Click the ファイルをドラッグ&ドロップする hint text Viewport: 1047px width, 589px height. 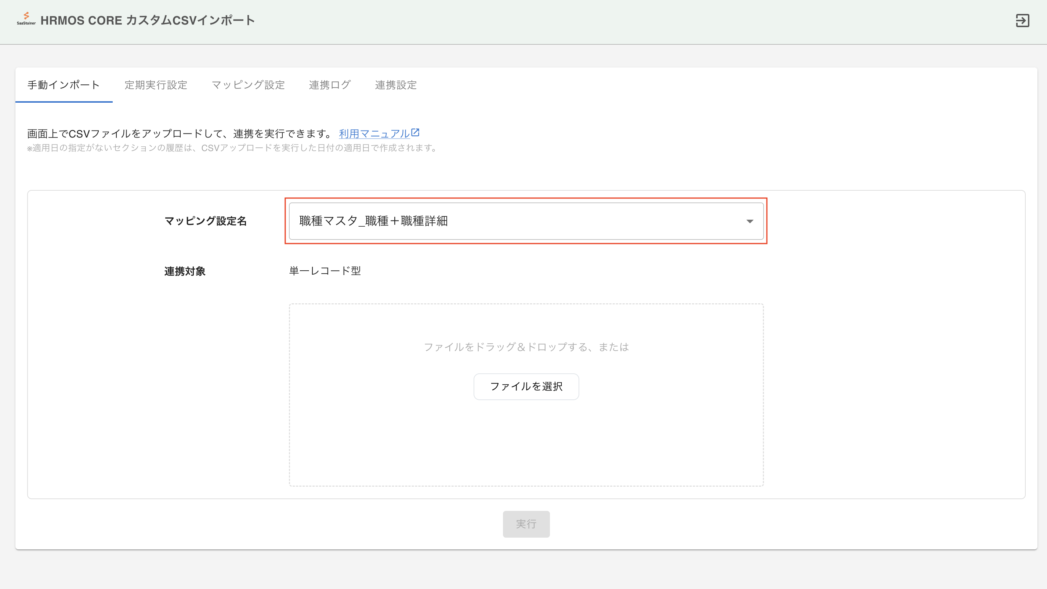tap(526, 347)
